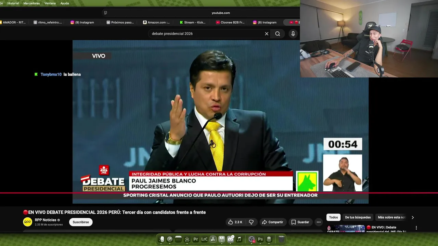Viewport: 438px width, 246px height.
Task: Open Safari from the Dock
Action: [x=170, y=239]
